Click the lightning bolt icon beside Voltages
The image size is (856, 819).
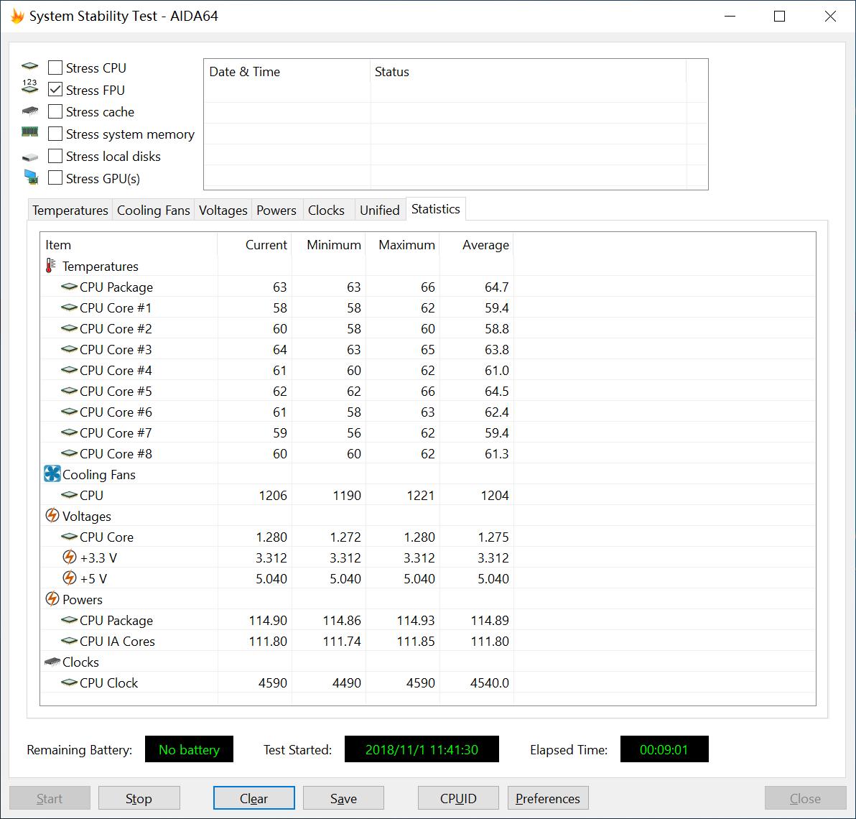tap(52, 516)
